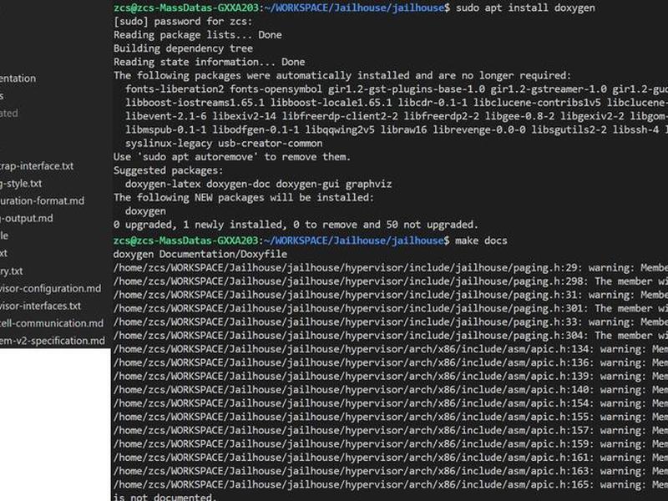Click the 'is not documented.' line
668x501 pixels.
pyautogui.click(x=165, y=497)
